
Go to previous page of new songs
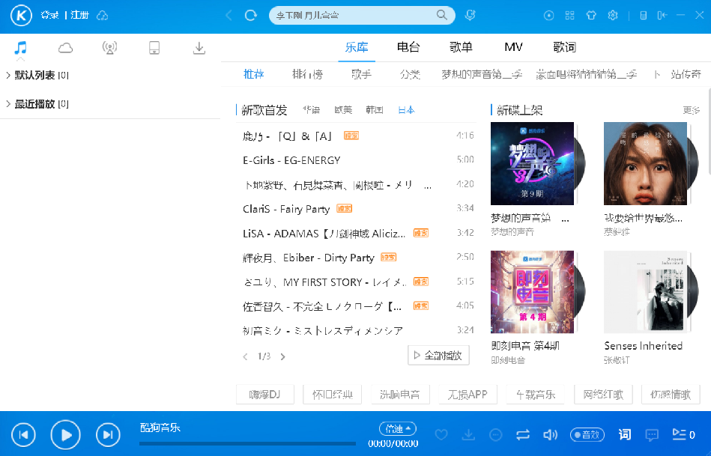click(x=245, y=356)
